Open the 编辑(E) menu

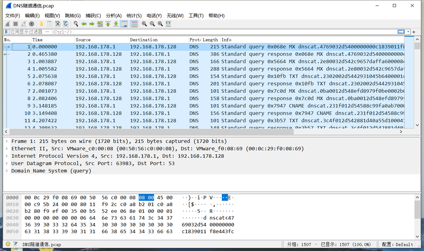point(32,16)
